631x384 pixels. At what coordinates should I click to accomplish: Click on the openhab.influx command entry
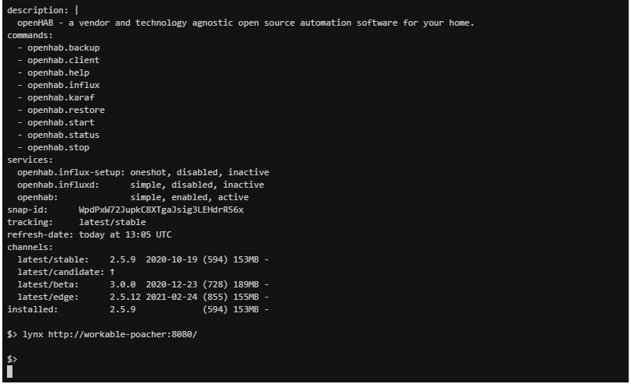63,85
